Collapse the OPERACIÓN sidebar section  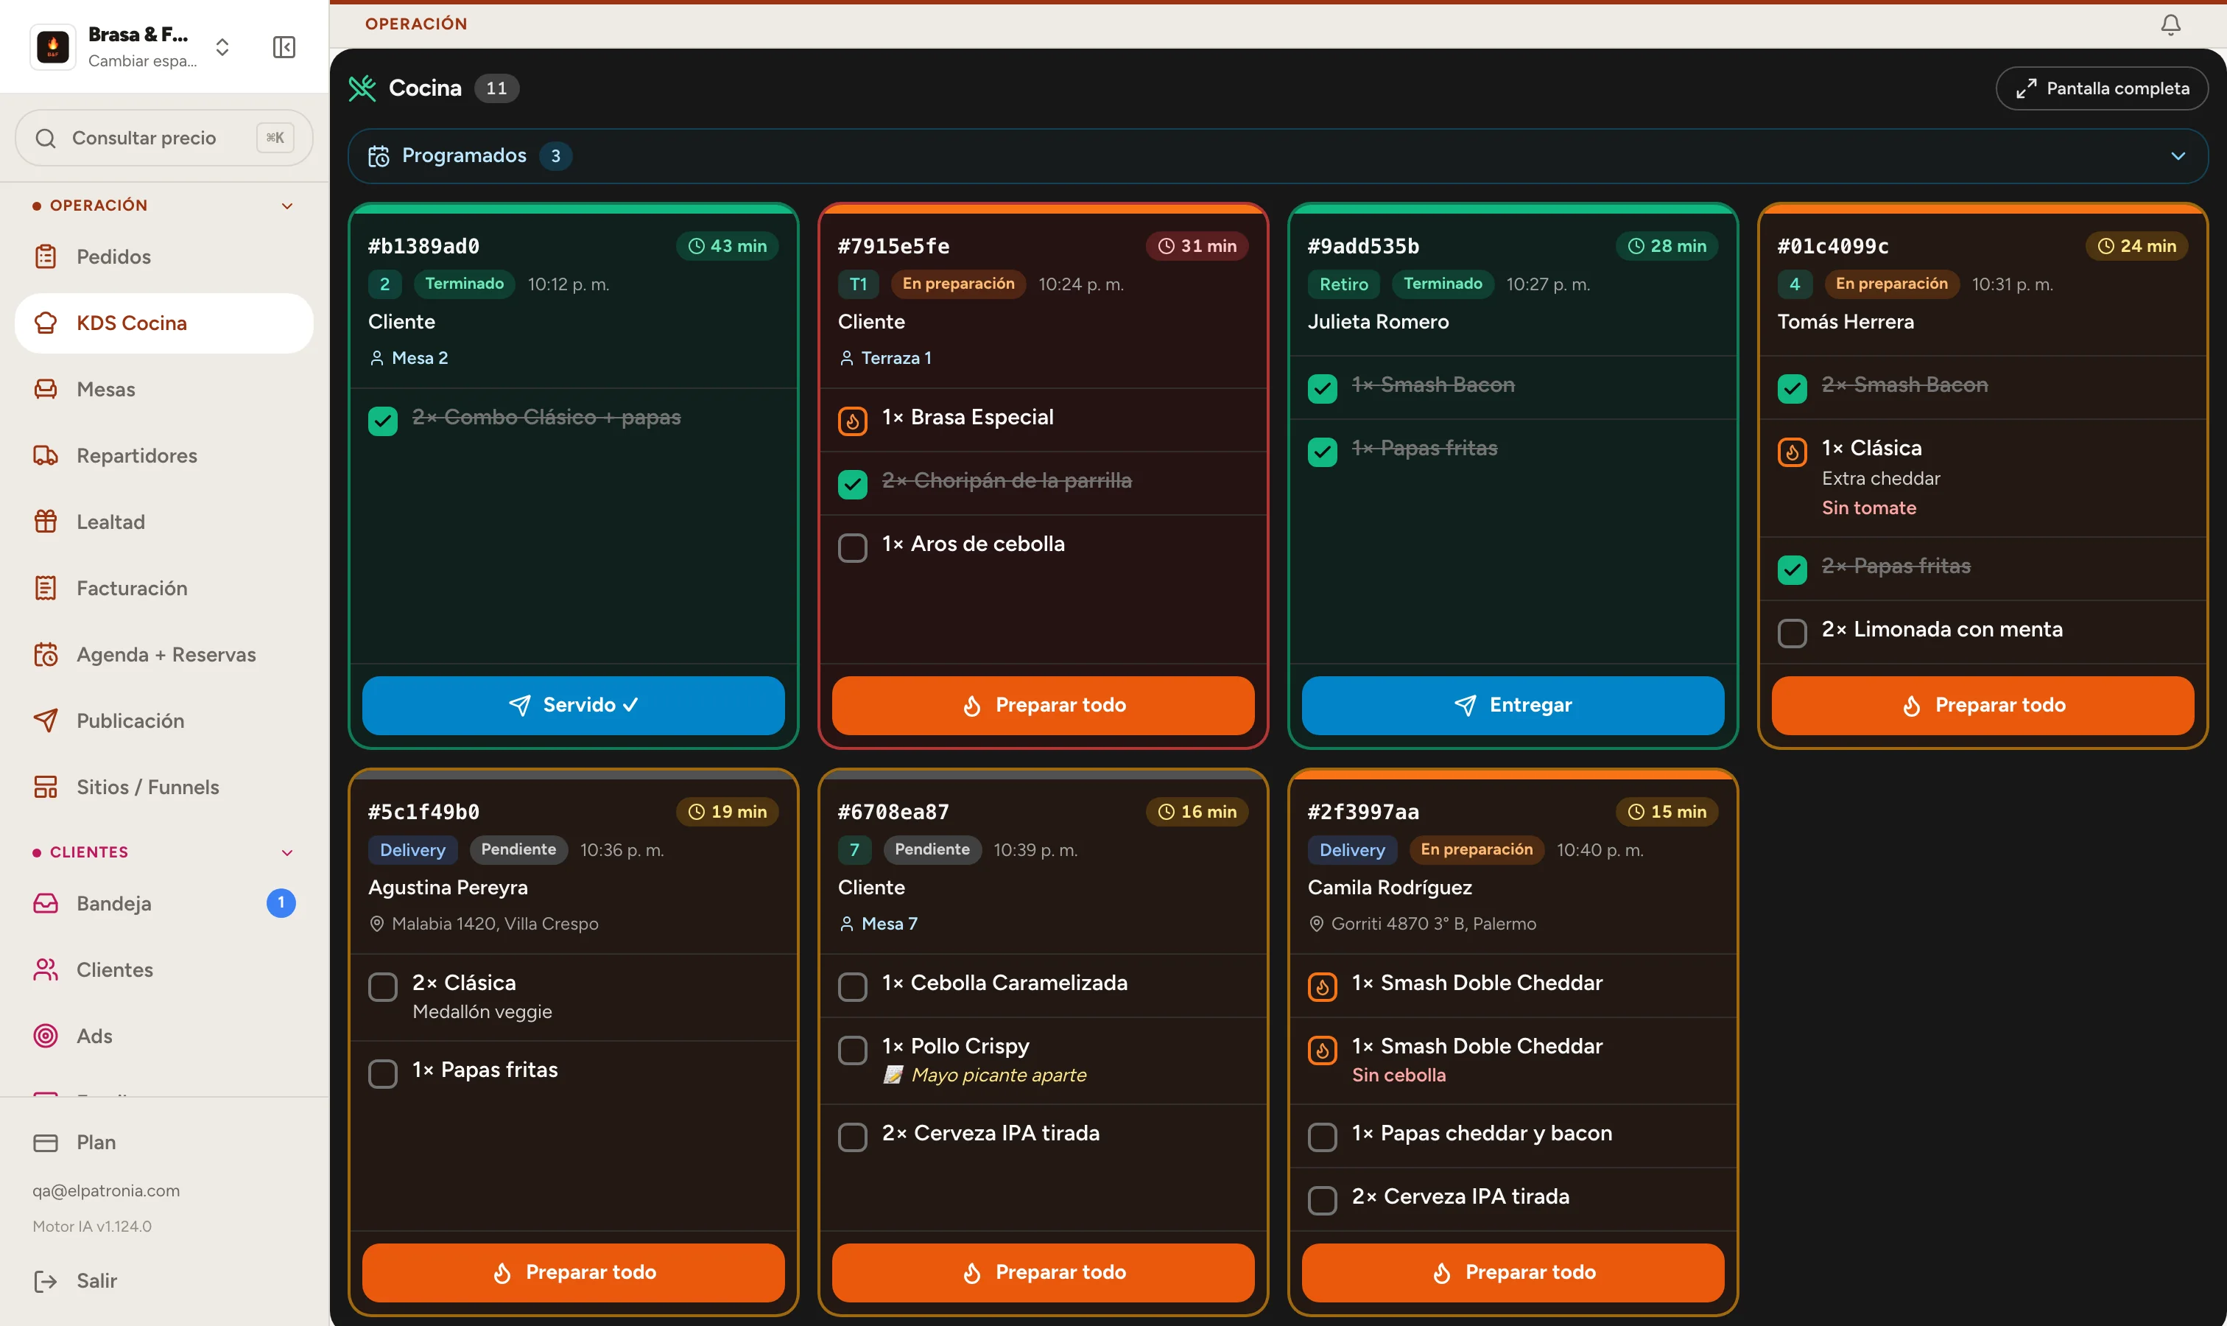286,206
